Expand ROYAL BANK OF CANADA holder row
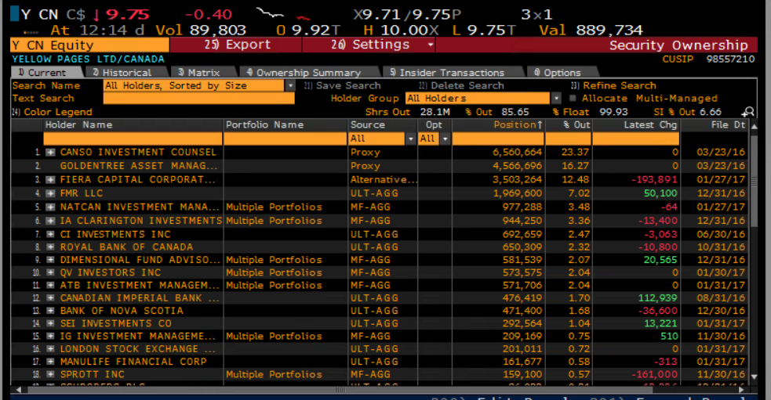The height and width of the screenshot is (400, 771). (50, 247)
